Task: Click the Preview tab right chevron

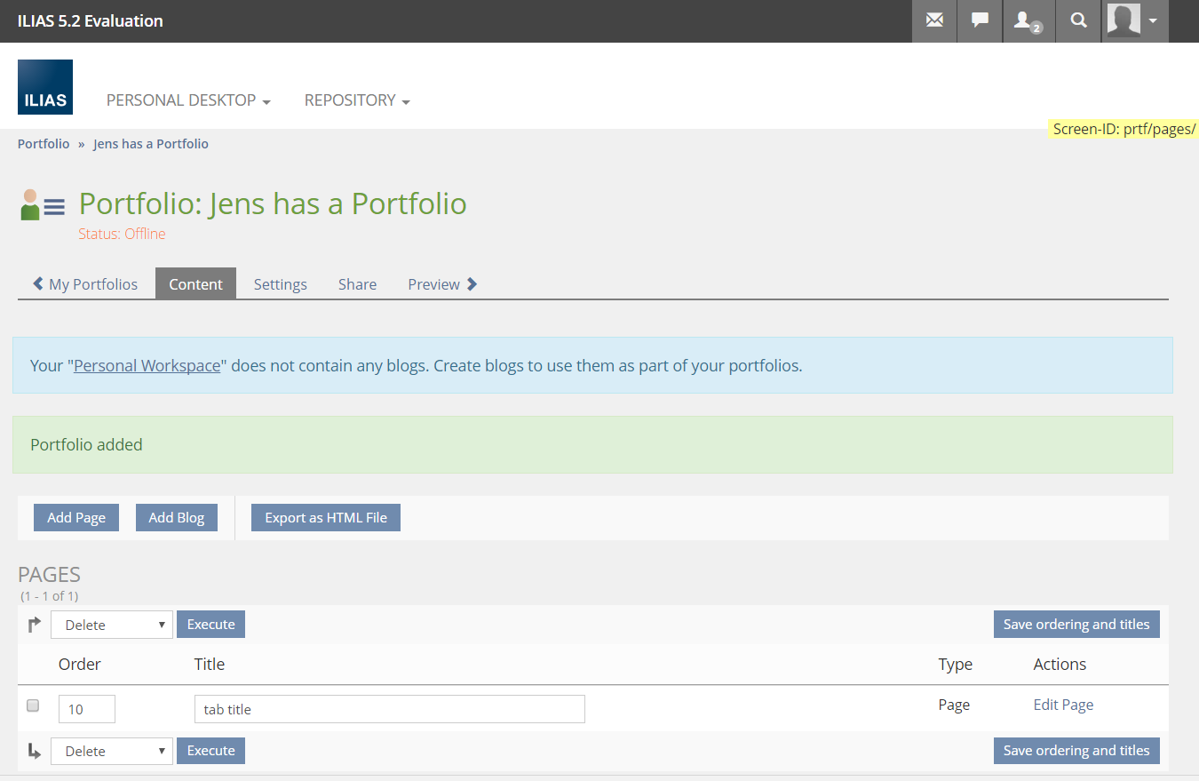Action: [x=472, y=284]
